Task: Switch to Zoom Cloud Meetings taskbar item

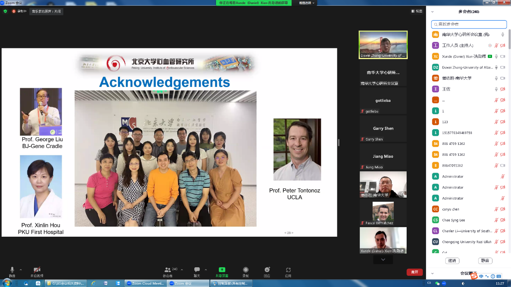Action: 145,283
